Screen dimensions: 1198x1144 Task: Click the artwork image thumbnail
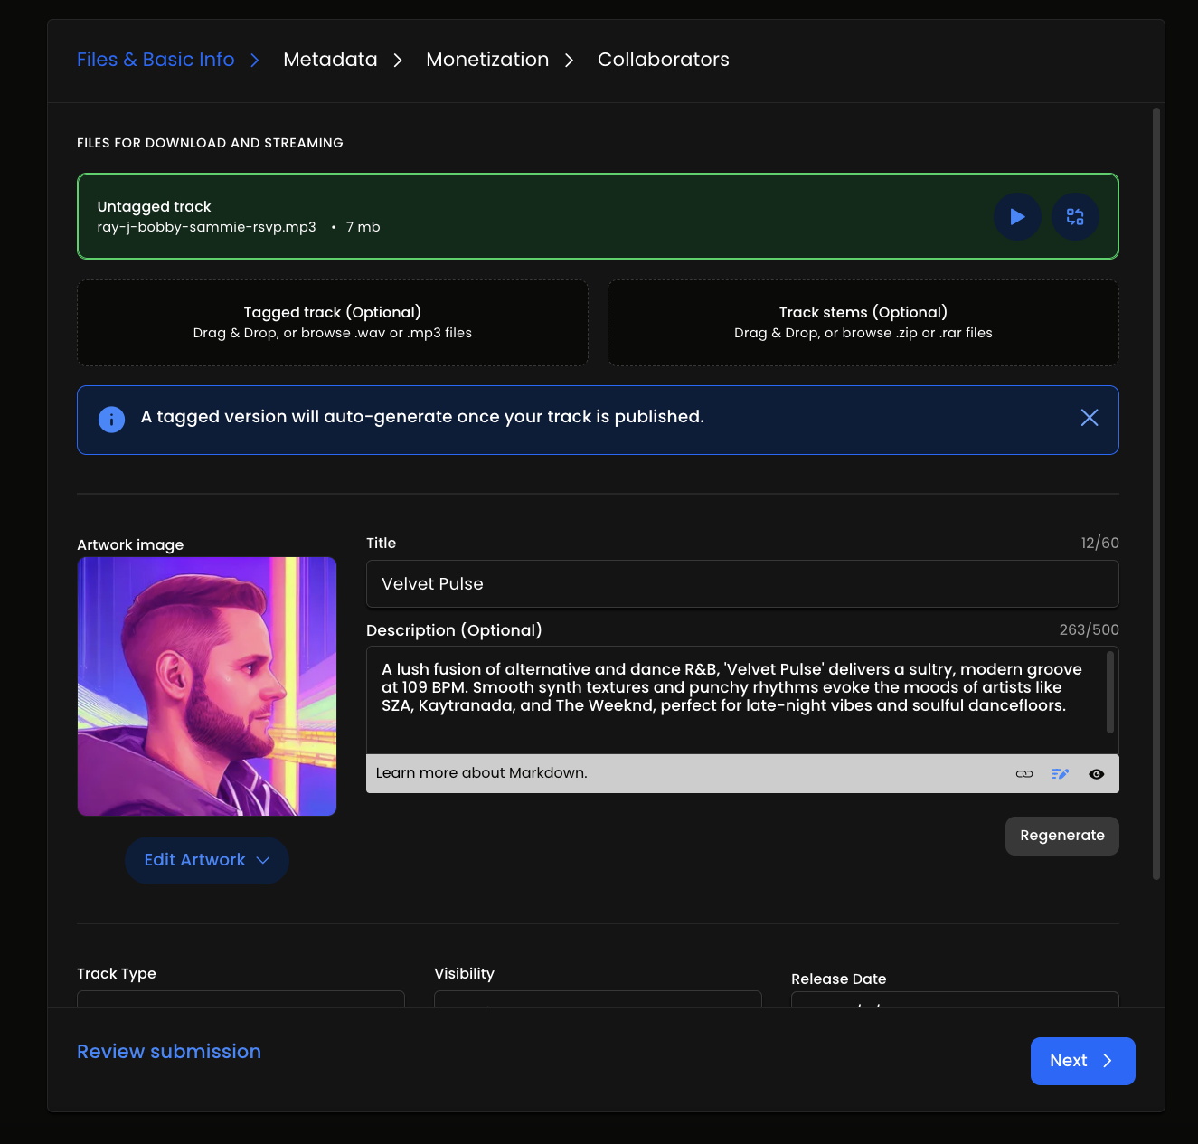click(207, 686)
